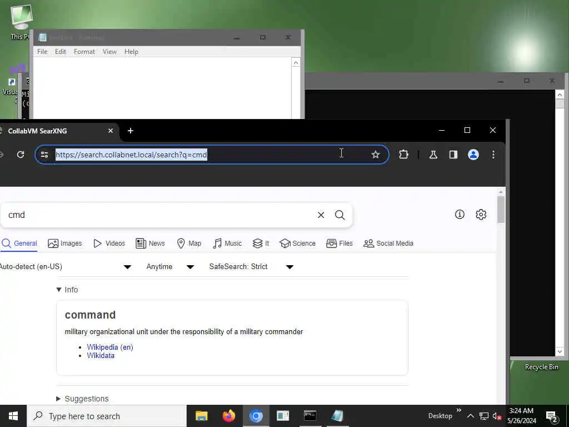The width and height of the screenshot is (569, 427).
Task: Open Firefox from taskbar
Action: point(228,416)
